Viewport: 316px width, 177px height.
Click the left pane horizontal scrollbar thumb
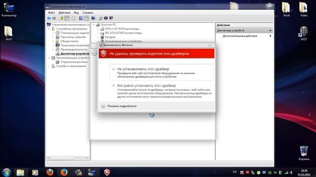coord(62,158)
